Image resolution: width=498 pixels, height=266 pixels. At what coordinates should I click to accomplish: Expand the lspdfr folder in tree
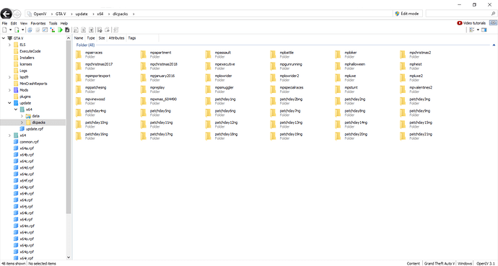(9, 77)
